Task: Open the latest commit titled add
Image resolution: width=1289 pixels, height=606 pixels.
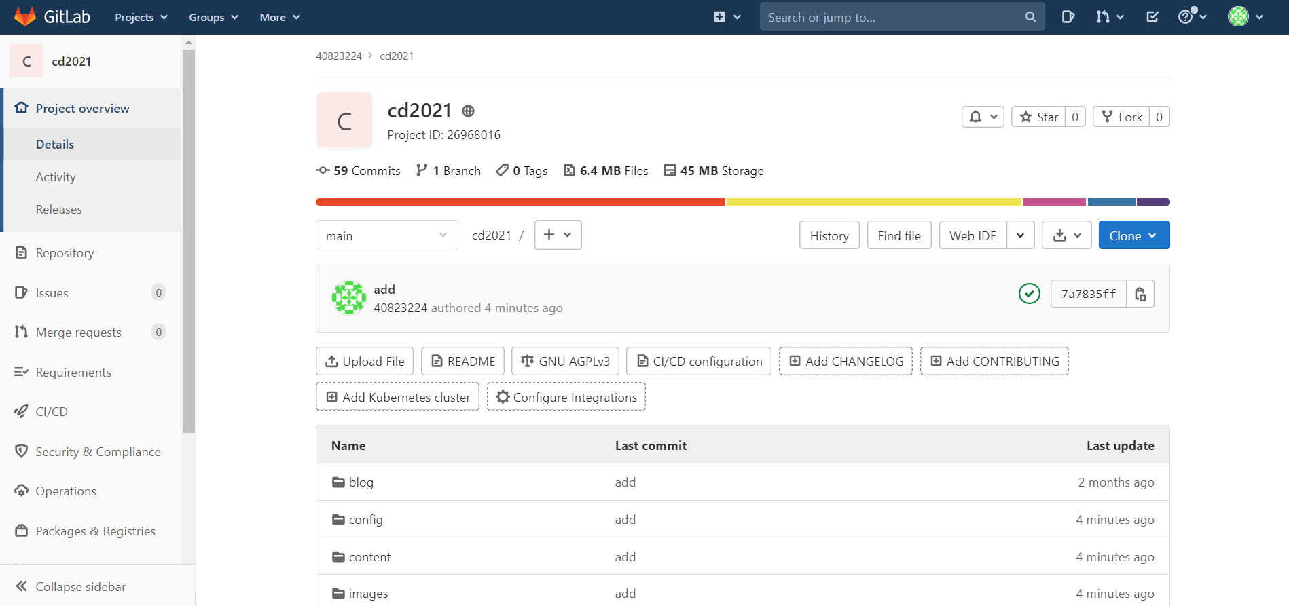Action: point(384,289)
